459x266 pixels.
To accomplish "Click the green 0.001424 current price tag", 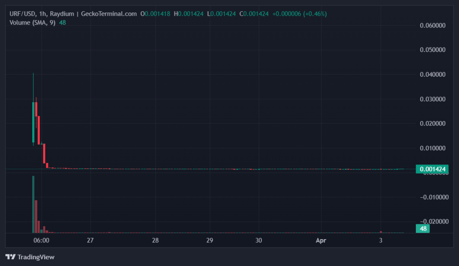I will click(x=432, y=169).
